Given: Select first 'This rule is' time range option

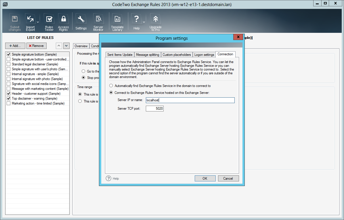Looking at the screenshot, I should click(80, 94).
